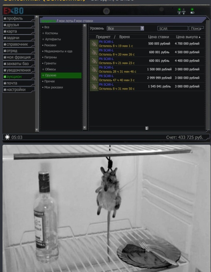Click the sun time-of-day icon
Viewport: 211px width, 272px height.
click(7, 137)
